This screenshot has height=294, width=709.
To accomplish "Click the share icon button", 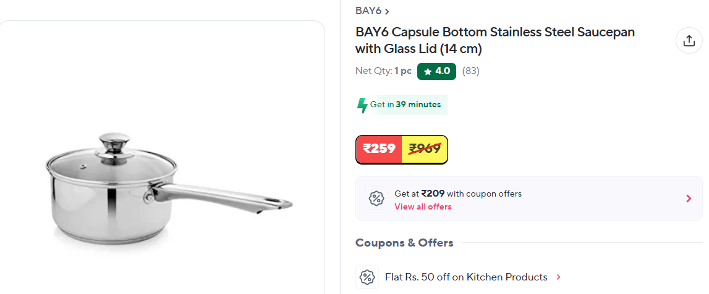I will click(x=689, y=41).
